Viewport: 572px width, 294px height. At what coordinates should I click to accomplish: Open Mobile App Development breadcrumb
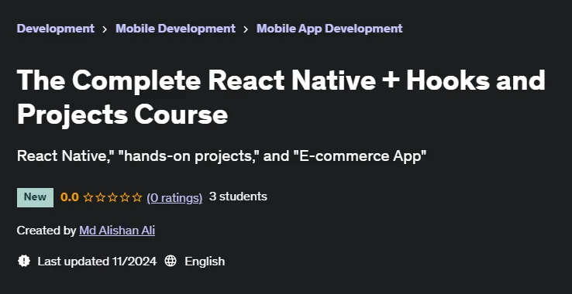point(329,29)
